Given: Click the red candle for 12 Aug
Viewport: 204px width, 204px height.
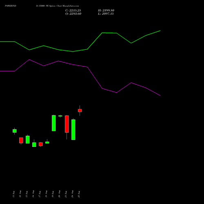Looking at the screenshot, I should 21,140.
